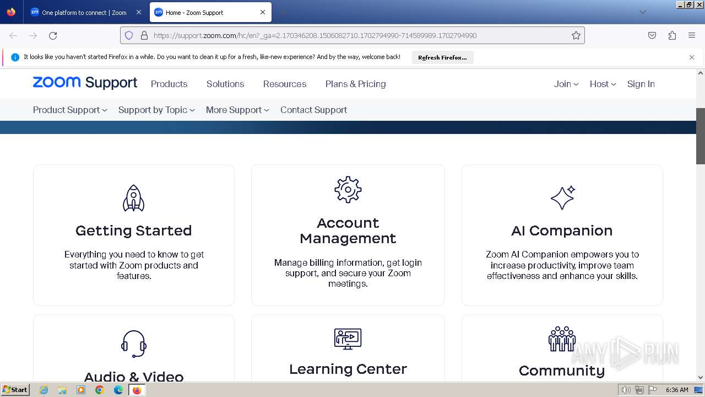This screenshot has width=705, height=397.
Task: Click the URL address bar field
Action: coord(352,35)
